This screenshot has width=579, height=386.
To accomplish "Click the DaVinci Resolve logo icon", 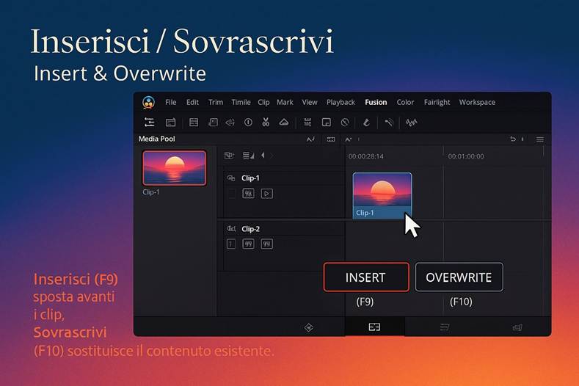I will (x=148, y=102).
